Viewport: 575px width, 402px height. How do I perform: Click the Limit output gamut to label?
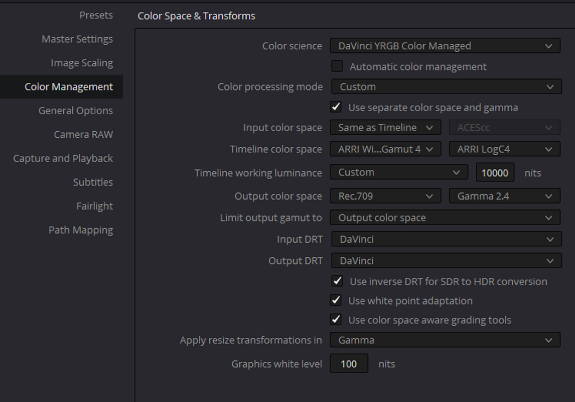tap(271, 218)
